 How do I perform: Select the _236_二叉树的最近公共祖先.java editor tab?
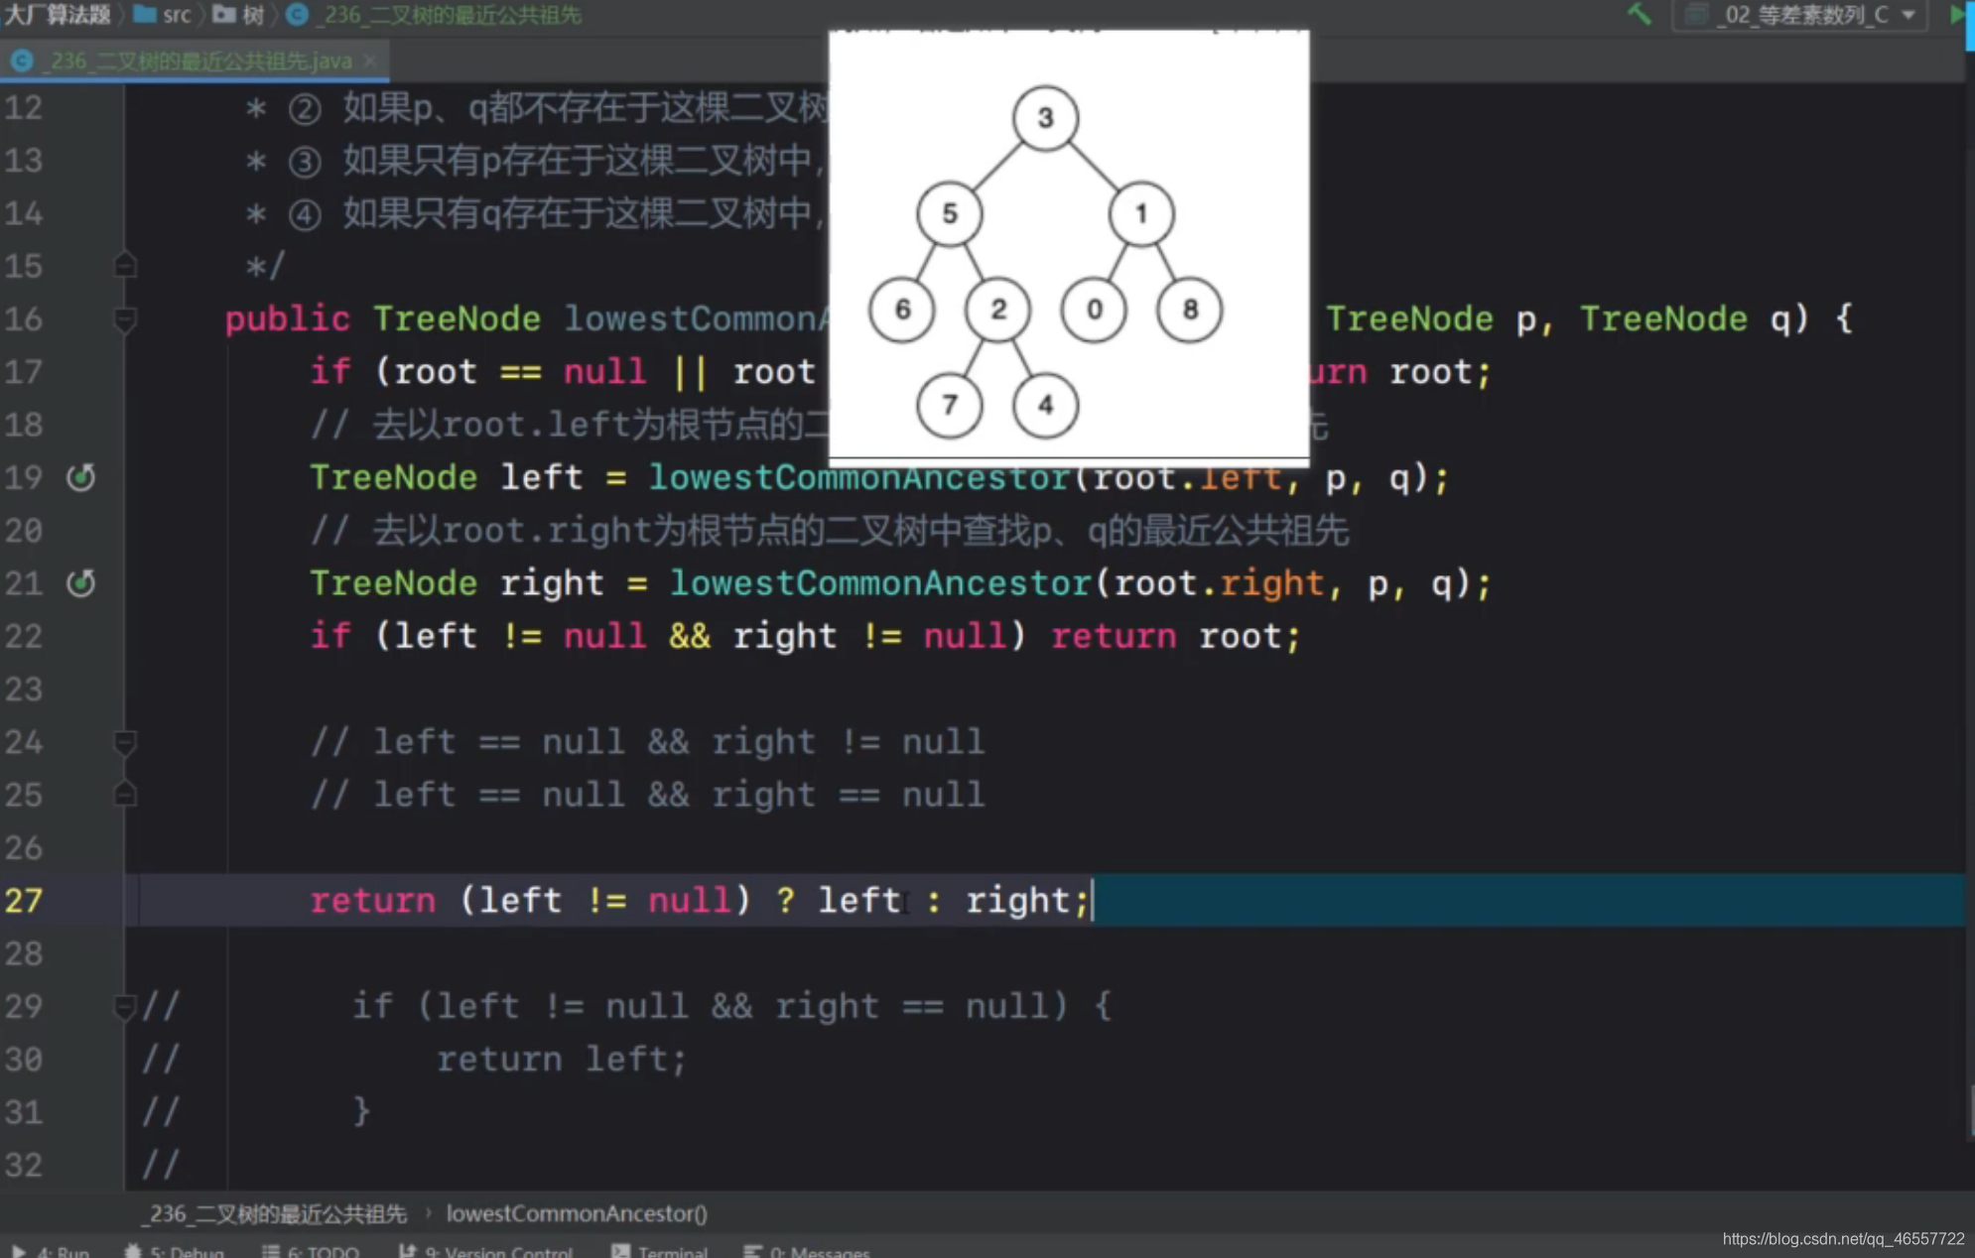(195, 61)
